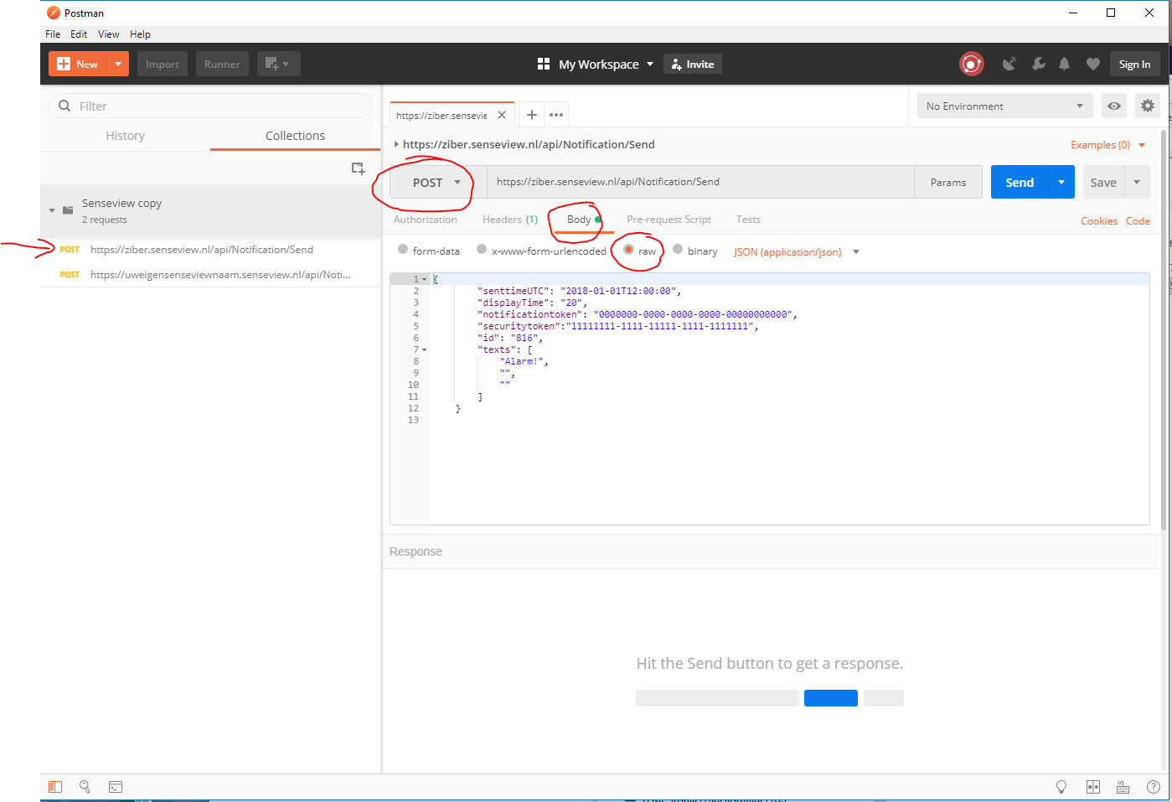Click the Params button
Viewport: 1172px width, 802px height.
[x=948, y=182]
